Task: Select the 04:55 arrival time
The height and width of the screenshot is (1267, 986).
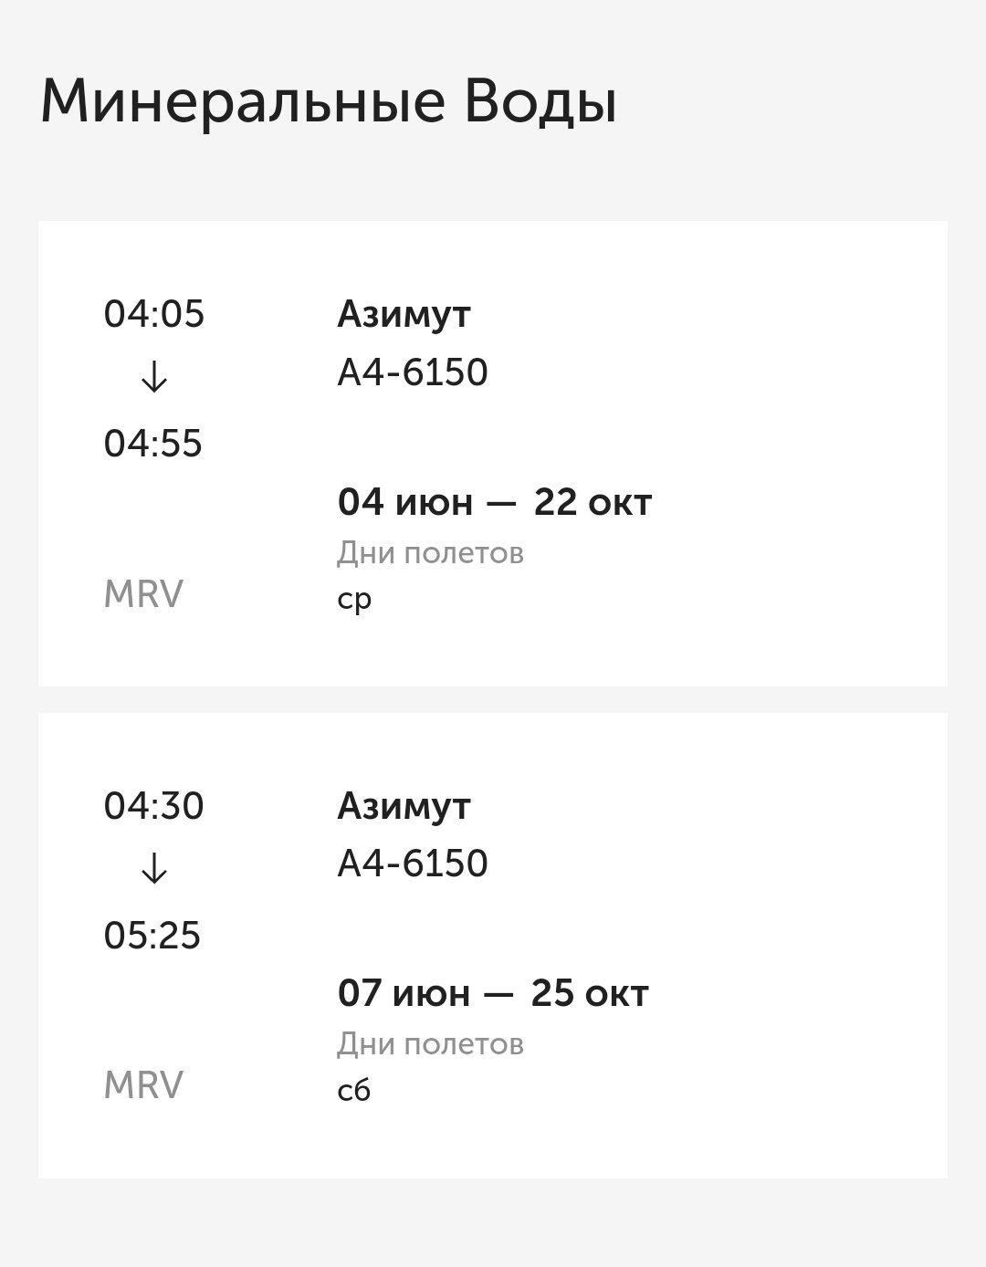Action: coord(153,444)
